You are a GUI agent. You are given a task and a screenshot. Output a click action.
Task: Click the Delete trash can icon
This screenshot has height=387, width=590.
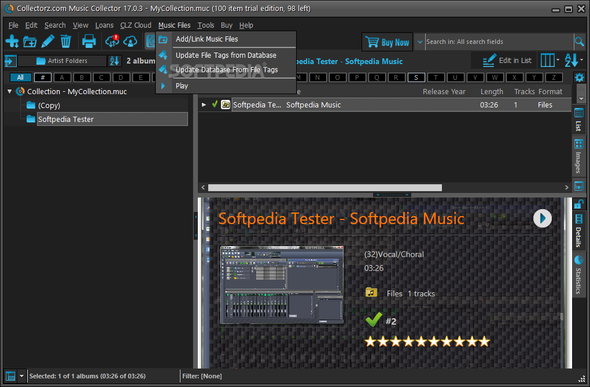pyautogui.click(x=66, y=41)
